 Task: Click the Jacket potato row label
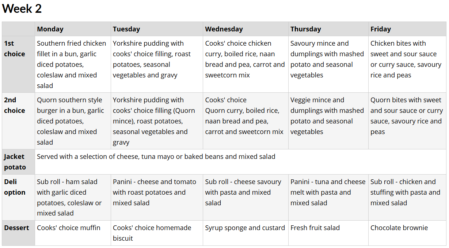18,162
